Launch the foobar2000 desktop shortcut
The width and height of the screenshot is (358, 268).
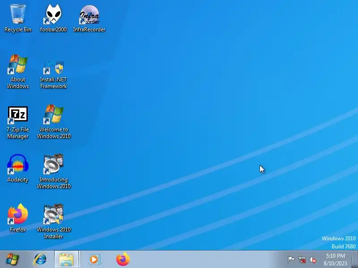(53, 18)
